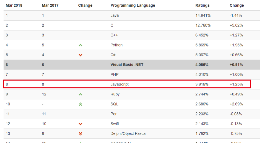Select the Visual Basic .NET language name
This screenshot has height=143, width=260.
pos(127,65)
